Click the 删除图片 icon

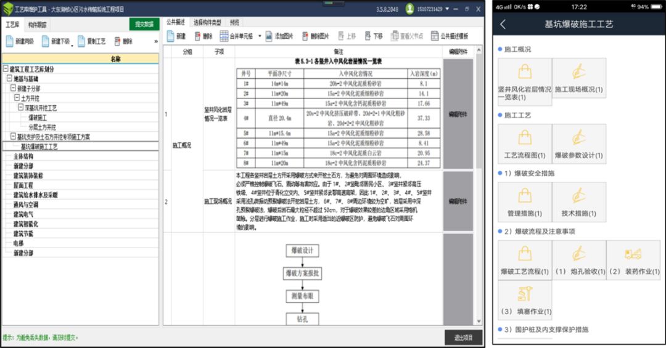[305, 36]
